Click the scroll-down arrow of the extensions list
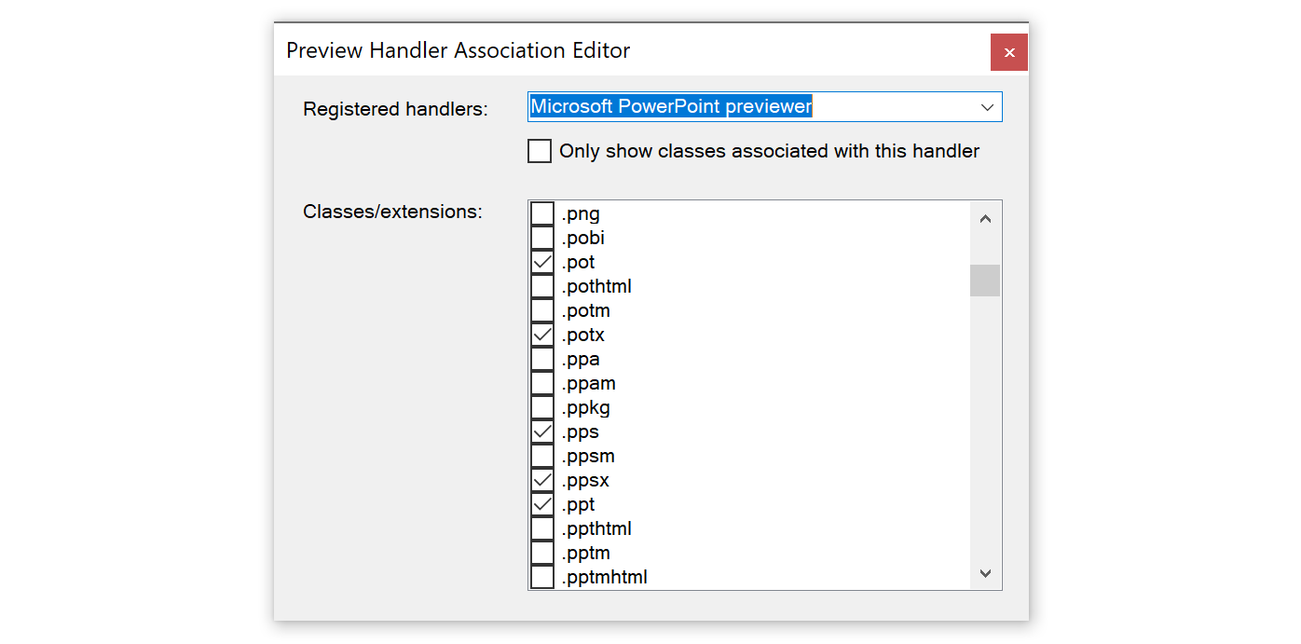 pos(985,573)
